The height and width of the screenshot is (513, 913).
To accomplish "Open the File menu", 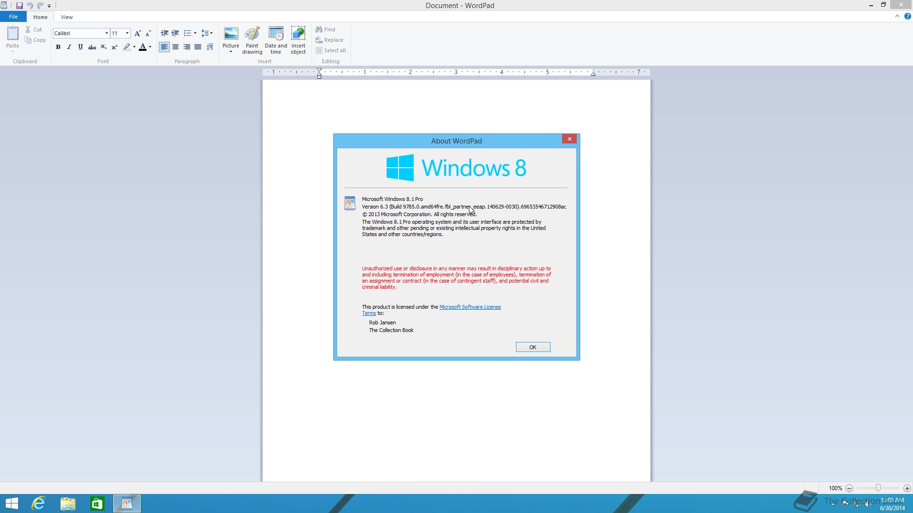I will tap(13, 17).
